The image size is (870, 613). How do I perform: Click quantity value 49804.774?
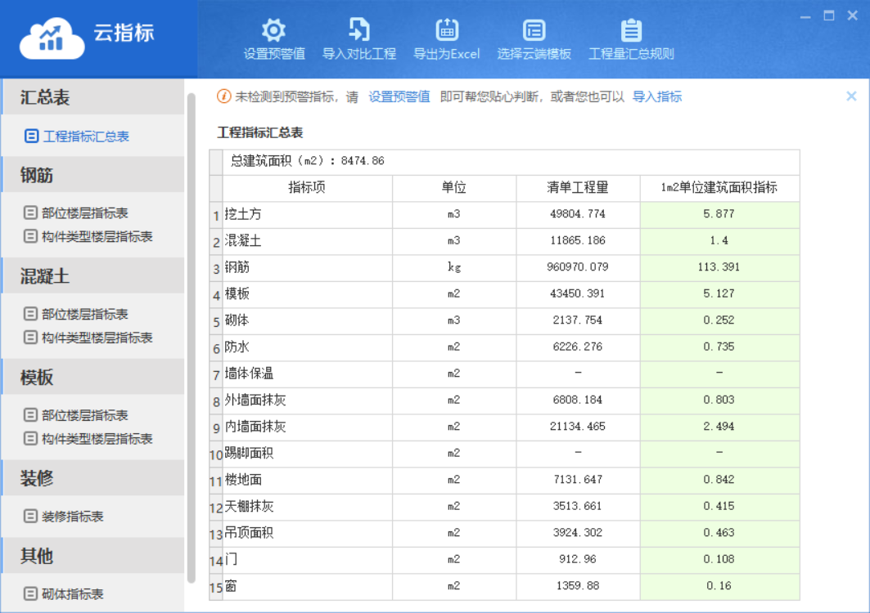[x=578, y=214]
